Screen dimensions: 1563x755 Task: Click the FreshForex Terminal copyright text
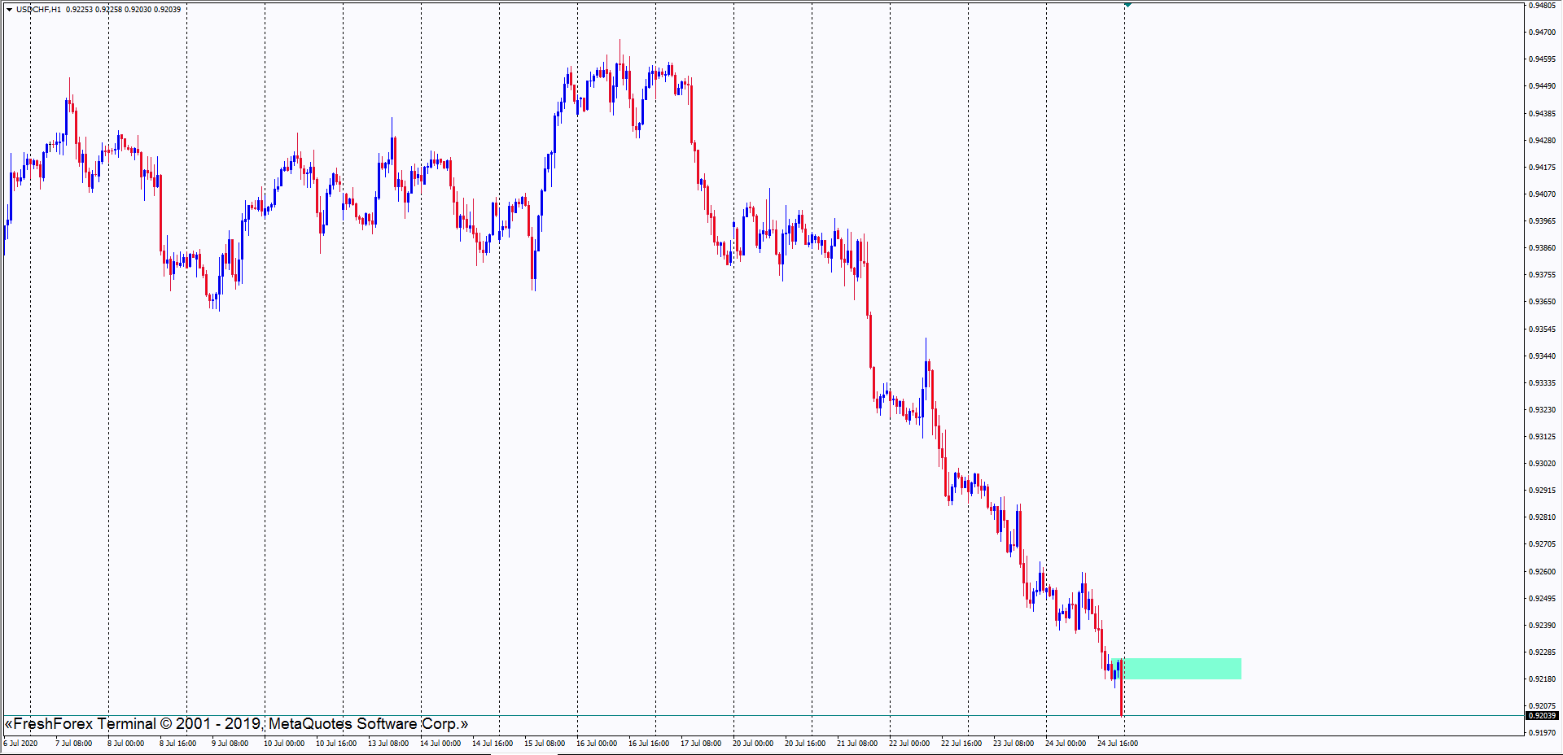click(236, 724)
